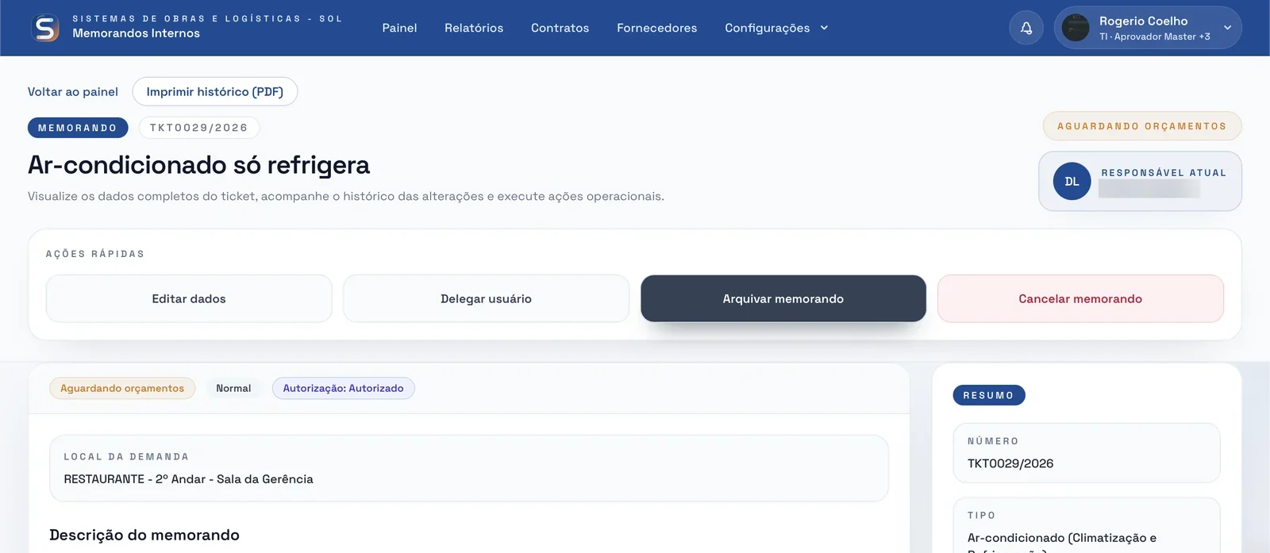Image resolution: width=1270 pixels, height=553 pixels.
Task: Click the Memorandos Internos header title
Action: (x=136, y=33)
